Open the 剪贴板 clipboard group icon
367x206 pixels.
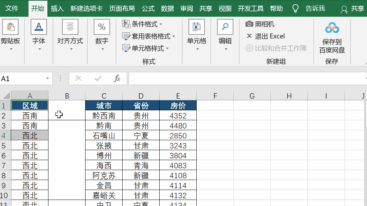11,27
